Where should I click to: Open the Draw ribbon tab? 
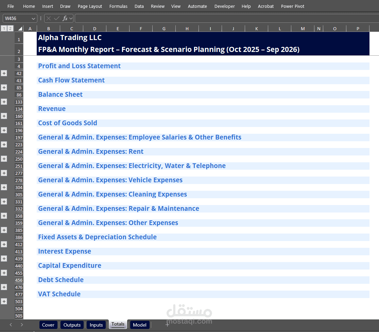65,6
